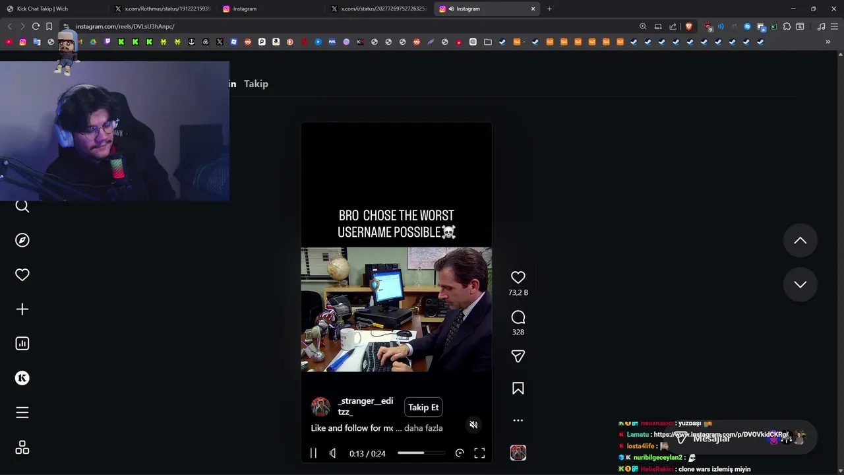
Task: Switch to the first Instagram browser tab
Action: pos(272,9)
